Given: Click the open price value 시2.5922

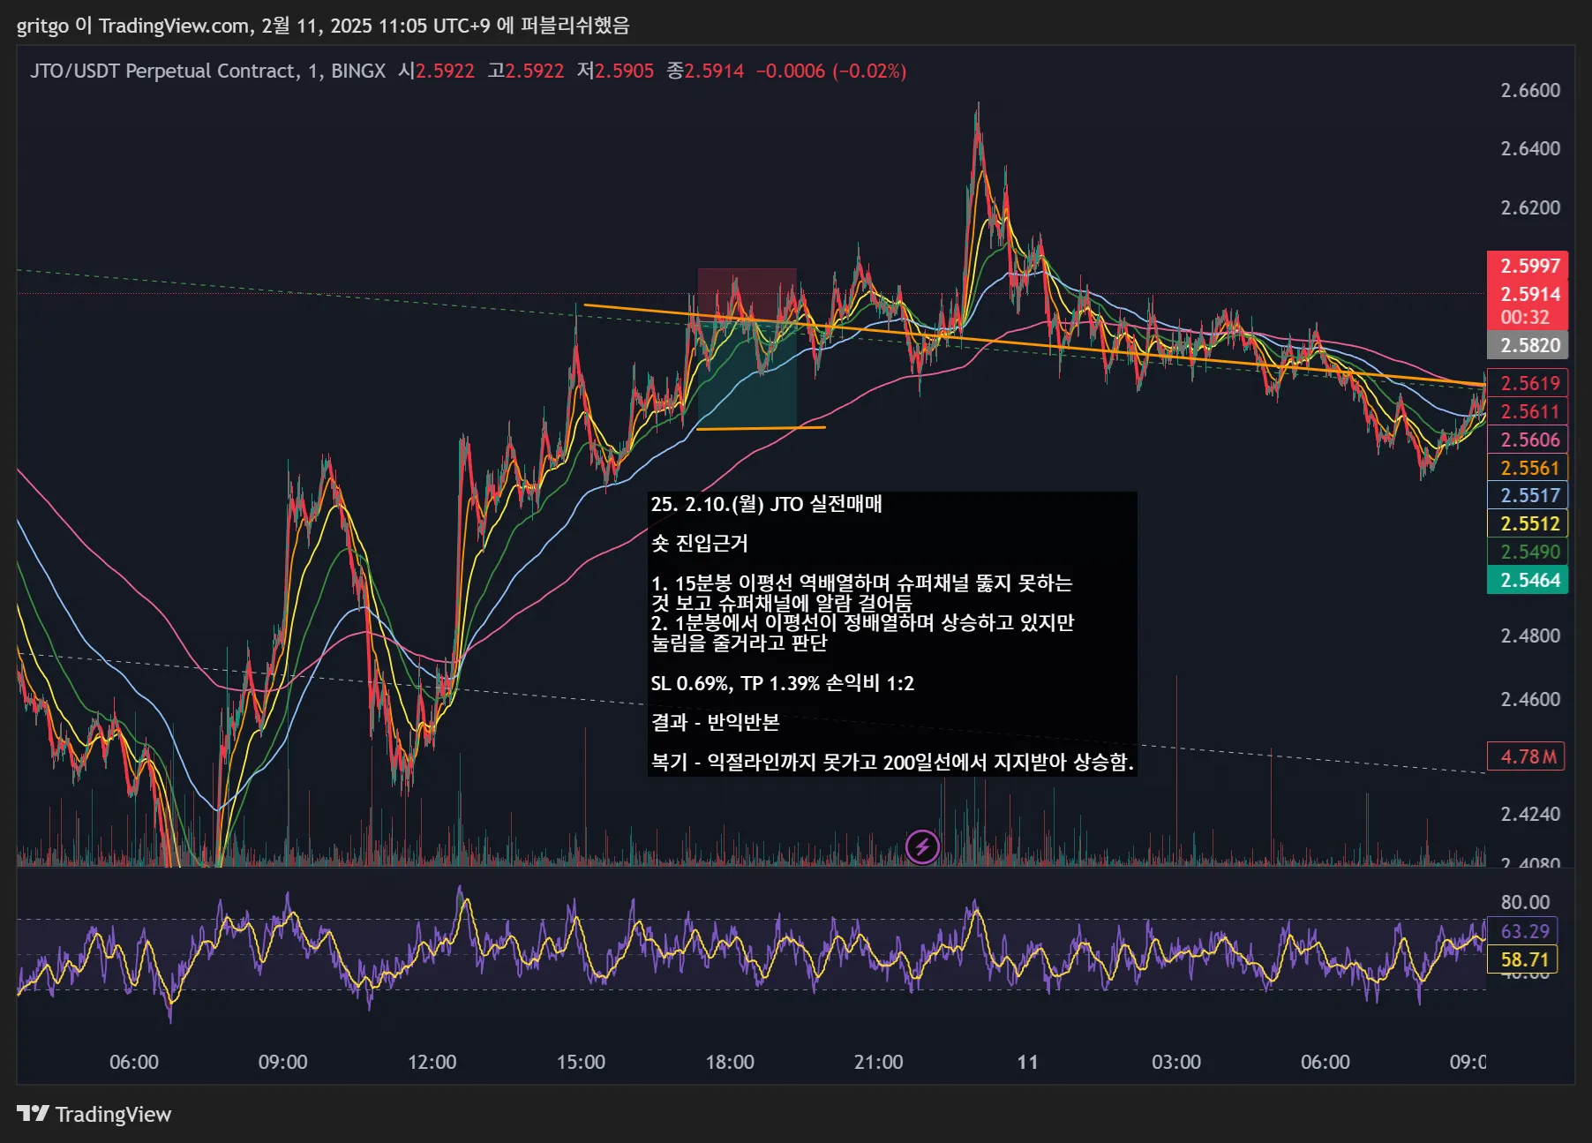Looking at the screenshot, I should (x=436, y=71).
